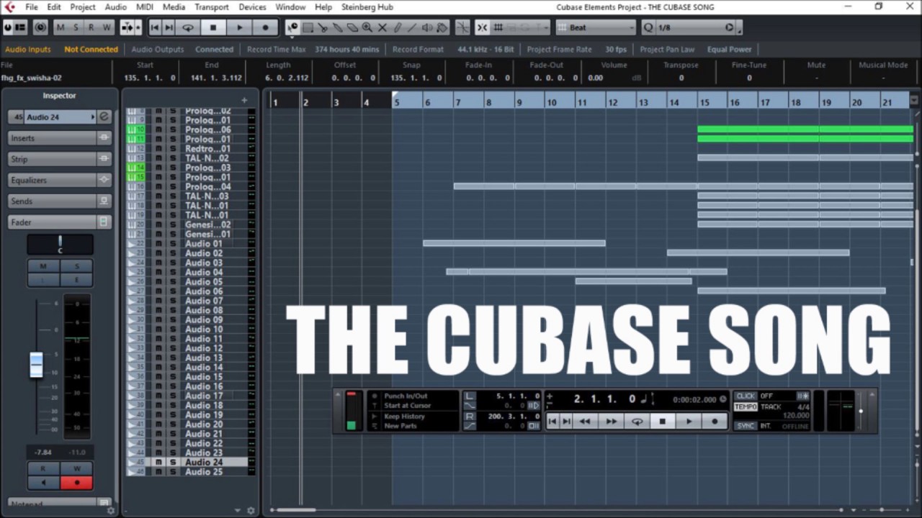The image size is (922, 518).
Task: Click the 120.000 tempo value field
Action: pos(795,416)
